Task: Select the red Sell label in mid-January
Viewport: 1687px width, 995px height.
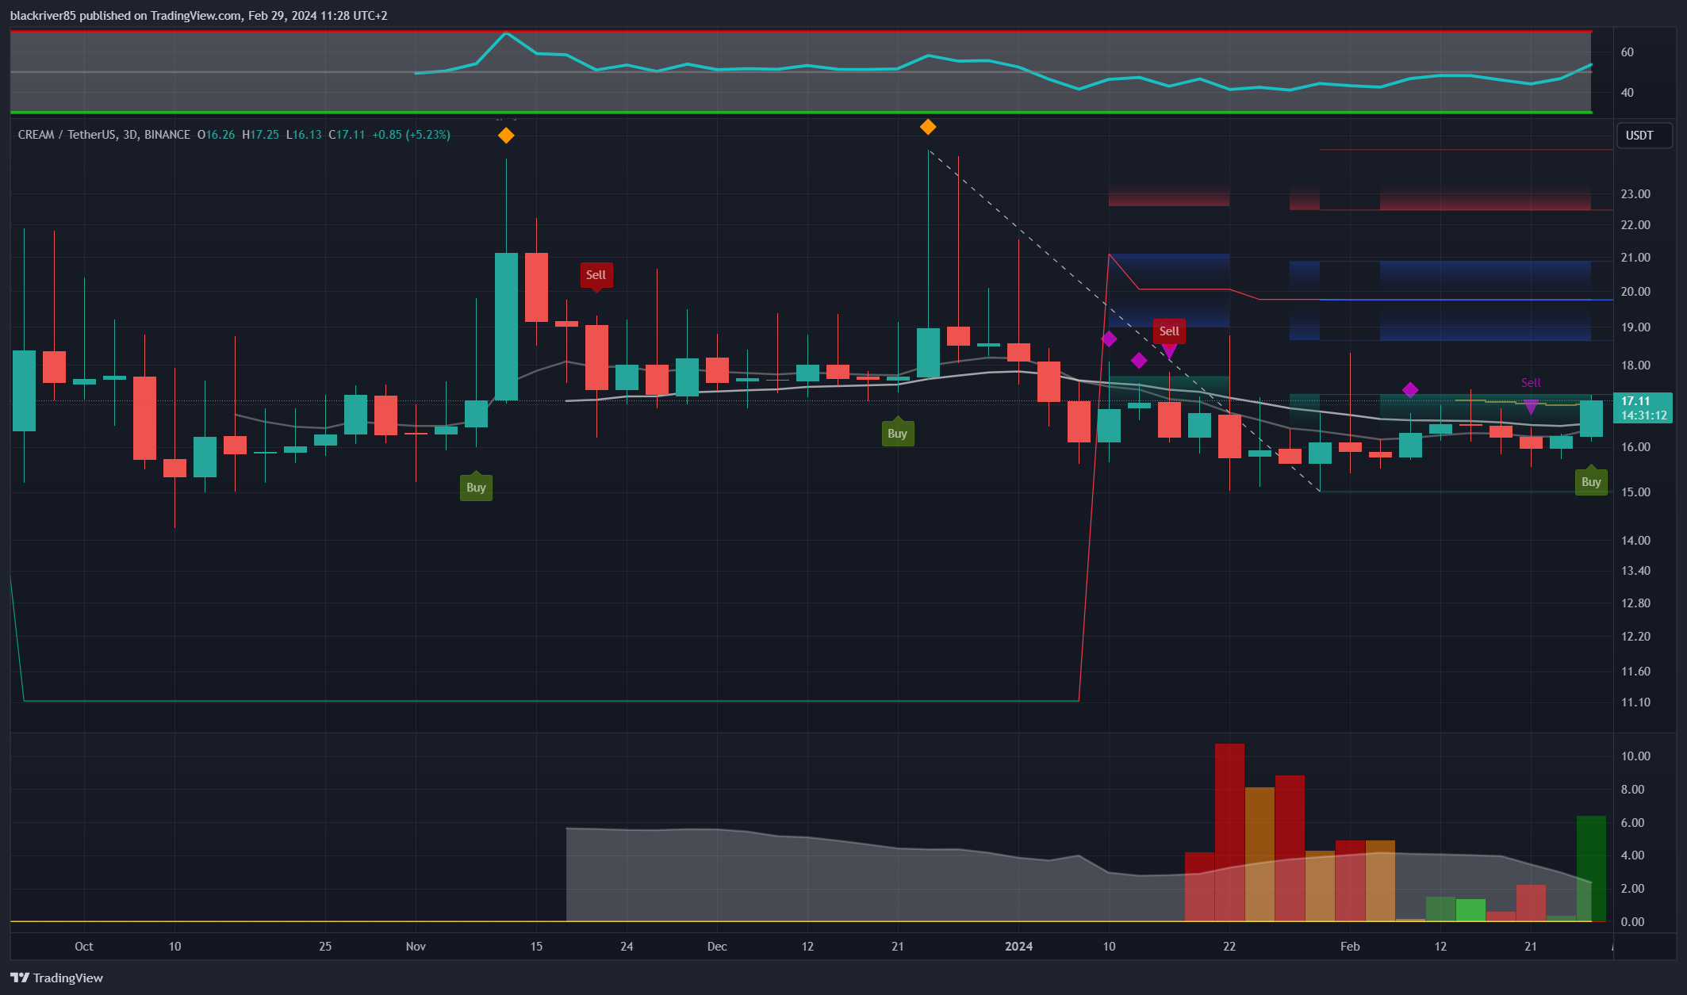Action: [x=1169, y=331]
